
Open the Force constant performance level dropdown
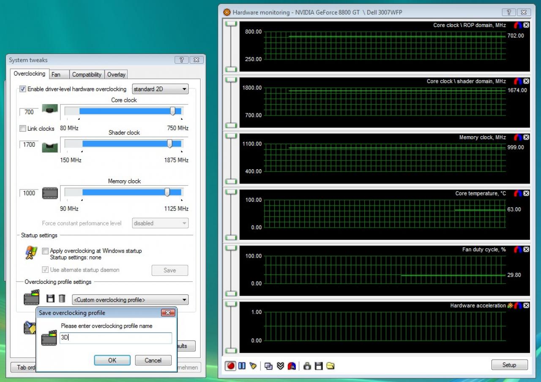[160, 223]
